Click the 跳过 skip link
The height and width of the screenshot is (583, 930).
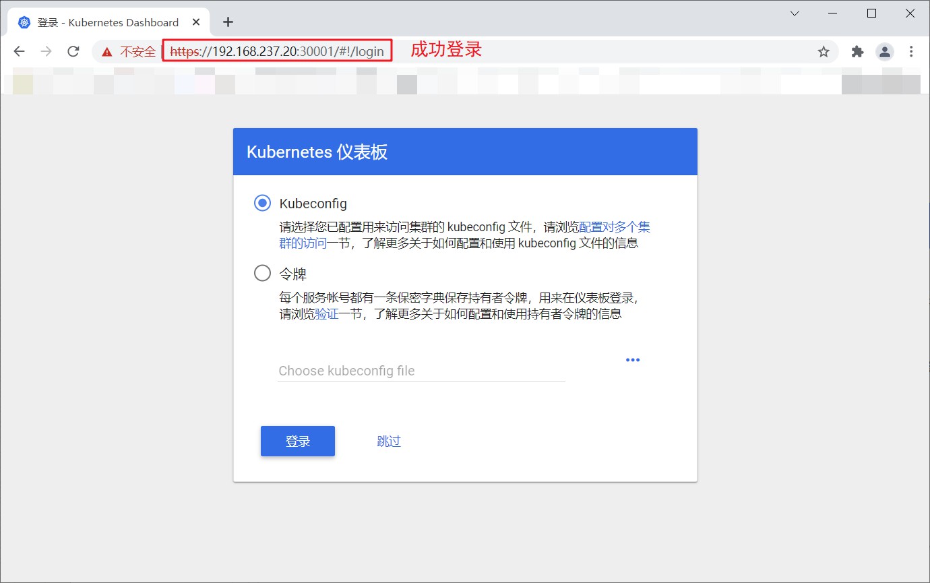click(389, 441)
